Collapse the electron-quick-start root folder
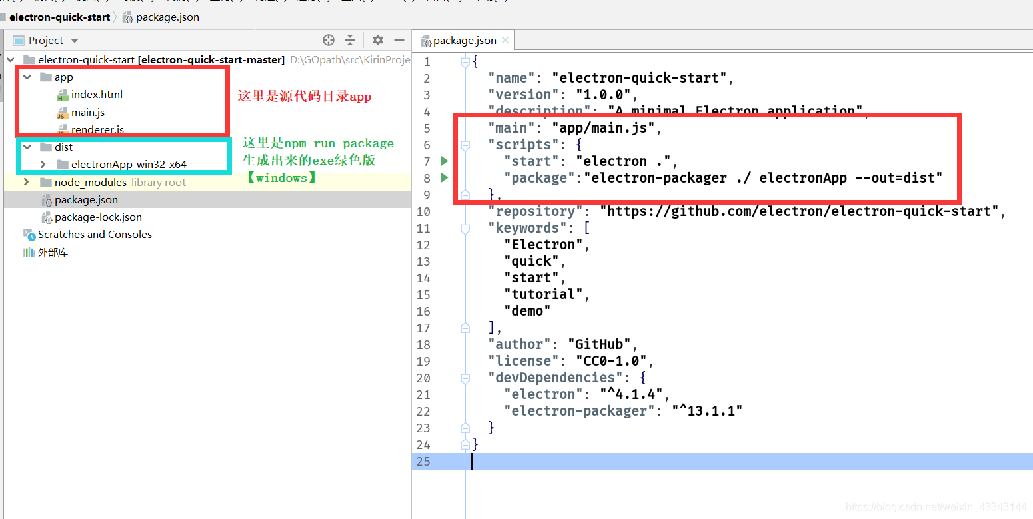The image size is (1033, 519). (10, 60)
